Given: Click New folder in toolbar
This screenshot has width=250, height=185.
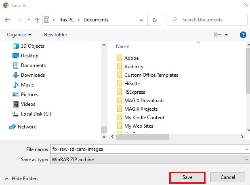Looking at the screenshot, I should coord(55,35).
